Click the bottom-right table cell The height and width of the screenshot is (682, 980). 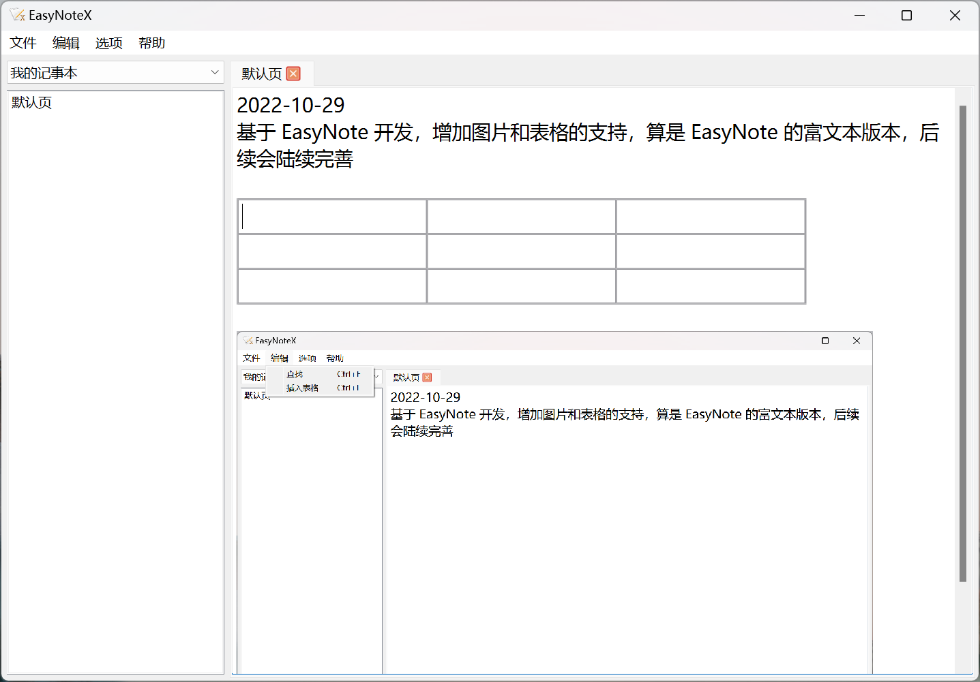[711, 286]
